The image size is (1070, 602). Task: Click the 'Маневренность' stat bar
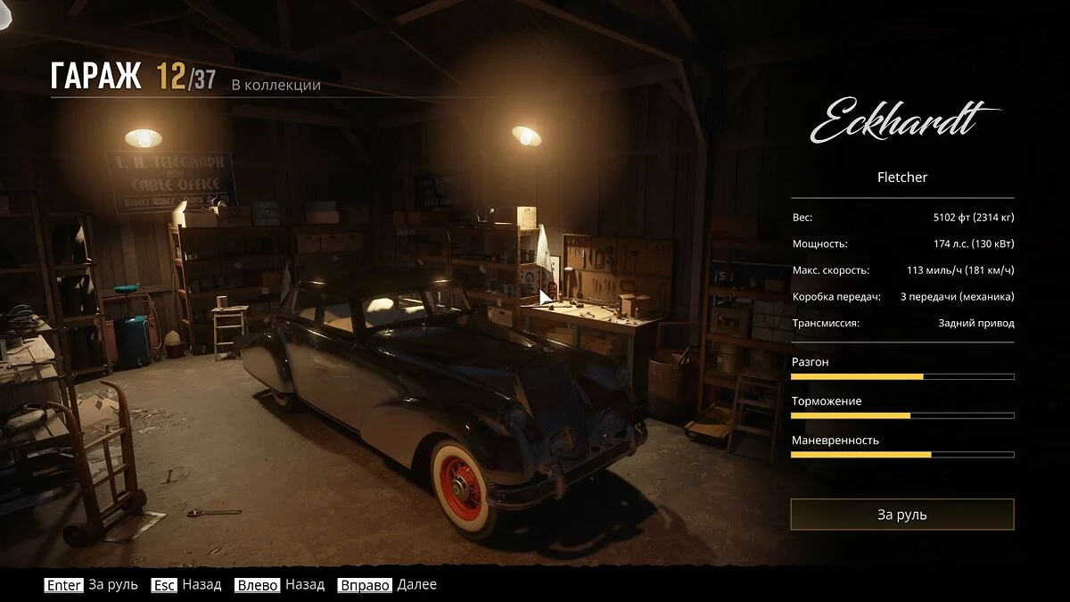click(902, 455)
